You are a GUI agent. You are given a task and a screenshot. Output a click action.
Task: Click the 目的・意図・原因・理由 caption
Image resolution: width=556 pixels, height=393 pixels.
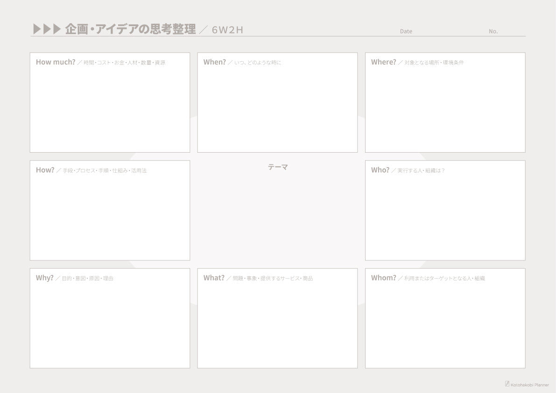click(x=88, y=279)
